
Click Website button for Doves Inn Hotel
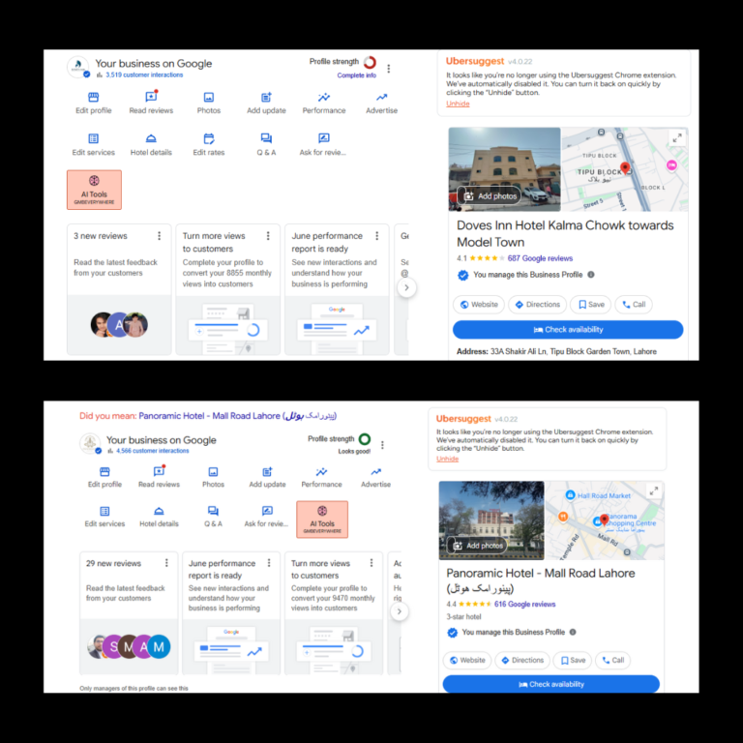(x=479, y=304)
